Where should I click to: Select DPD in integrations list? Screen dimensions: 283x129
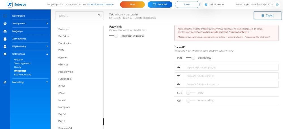61,50
